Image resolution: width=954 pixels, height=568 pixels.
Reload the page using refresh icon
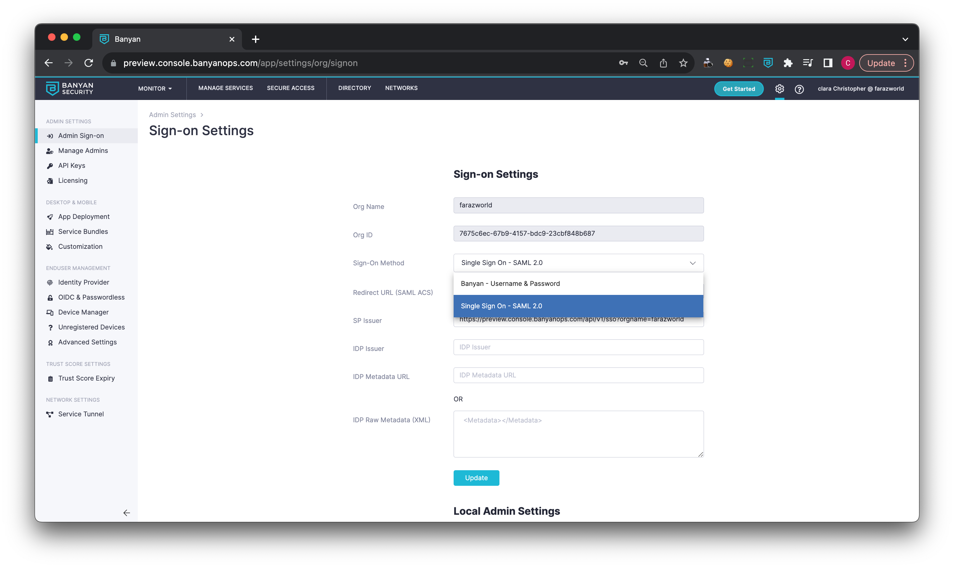(x=89, y=63)
